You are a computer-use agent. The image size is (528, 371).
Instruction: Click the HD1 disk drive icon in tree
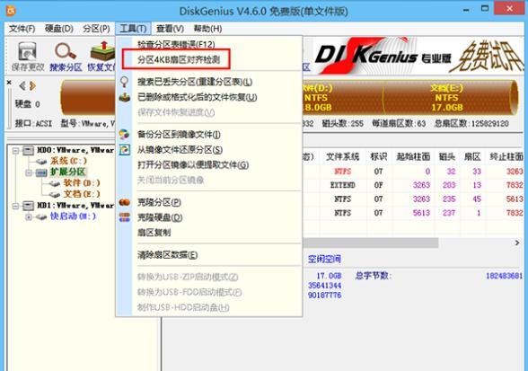click(28, 206)
